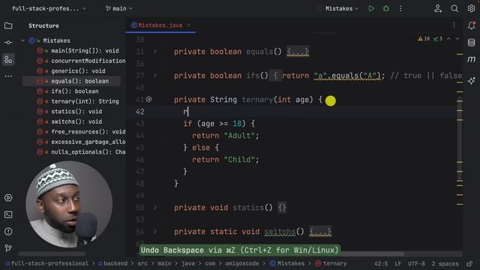Click the warnings count indicator

point(424,39)
